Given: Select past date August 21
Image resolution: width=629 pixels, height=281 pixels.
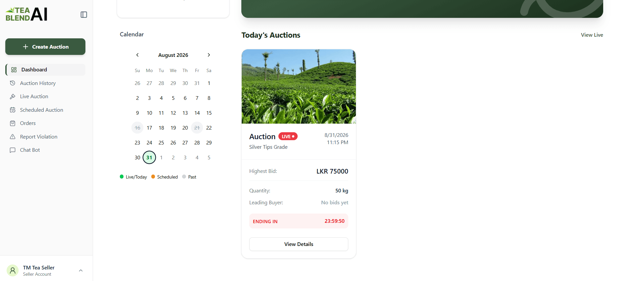Looking at the screenshot, I should point(197,128).
